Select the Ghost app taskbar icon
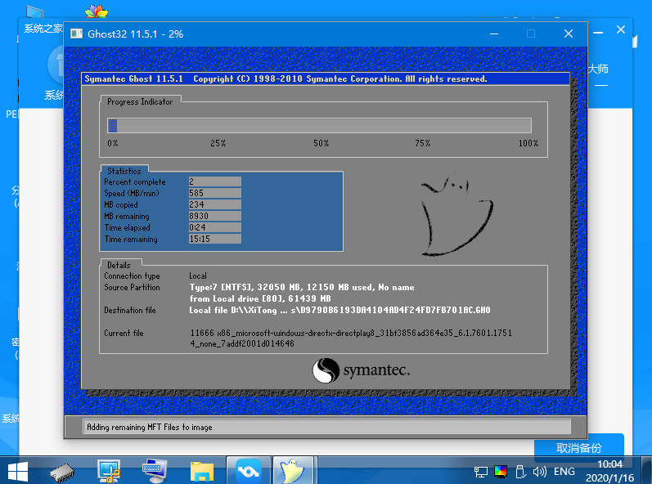The height and width of the screenshot is (484, 652). coord(293,471)
